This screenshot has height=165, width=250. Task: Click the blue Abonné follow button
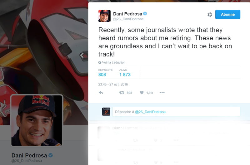coord(228,14)
